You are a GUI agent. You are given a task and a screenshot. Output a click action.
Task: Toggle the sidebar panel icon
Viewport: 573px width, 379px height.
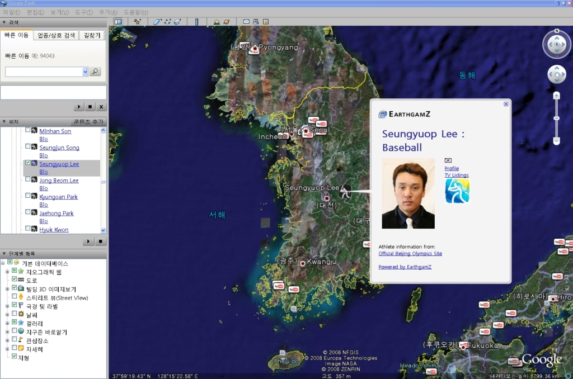click(118, 22)
